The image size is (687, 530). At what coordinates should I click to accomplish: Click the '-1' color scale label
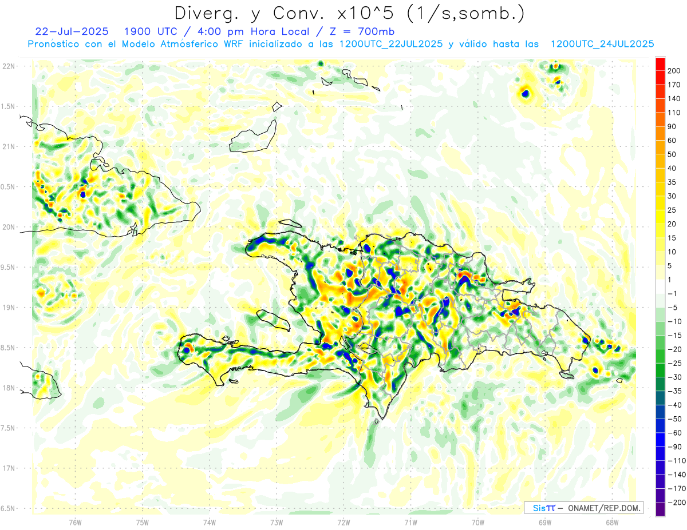(x=672, y=294)
